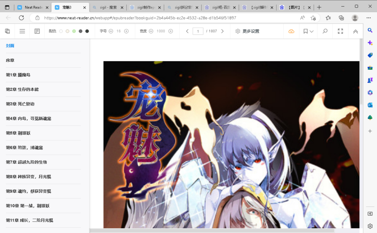Toggle fullscreen reading mode
The image size is (377, 233).
(x=340, y=31)
